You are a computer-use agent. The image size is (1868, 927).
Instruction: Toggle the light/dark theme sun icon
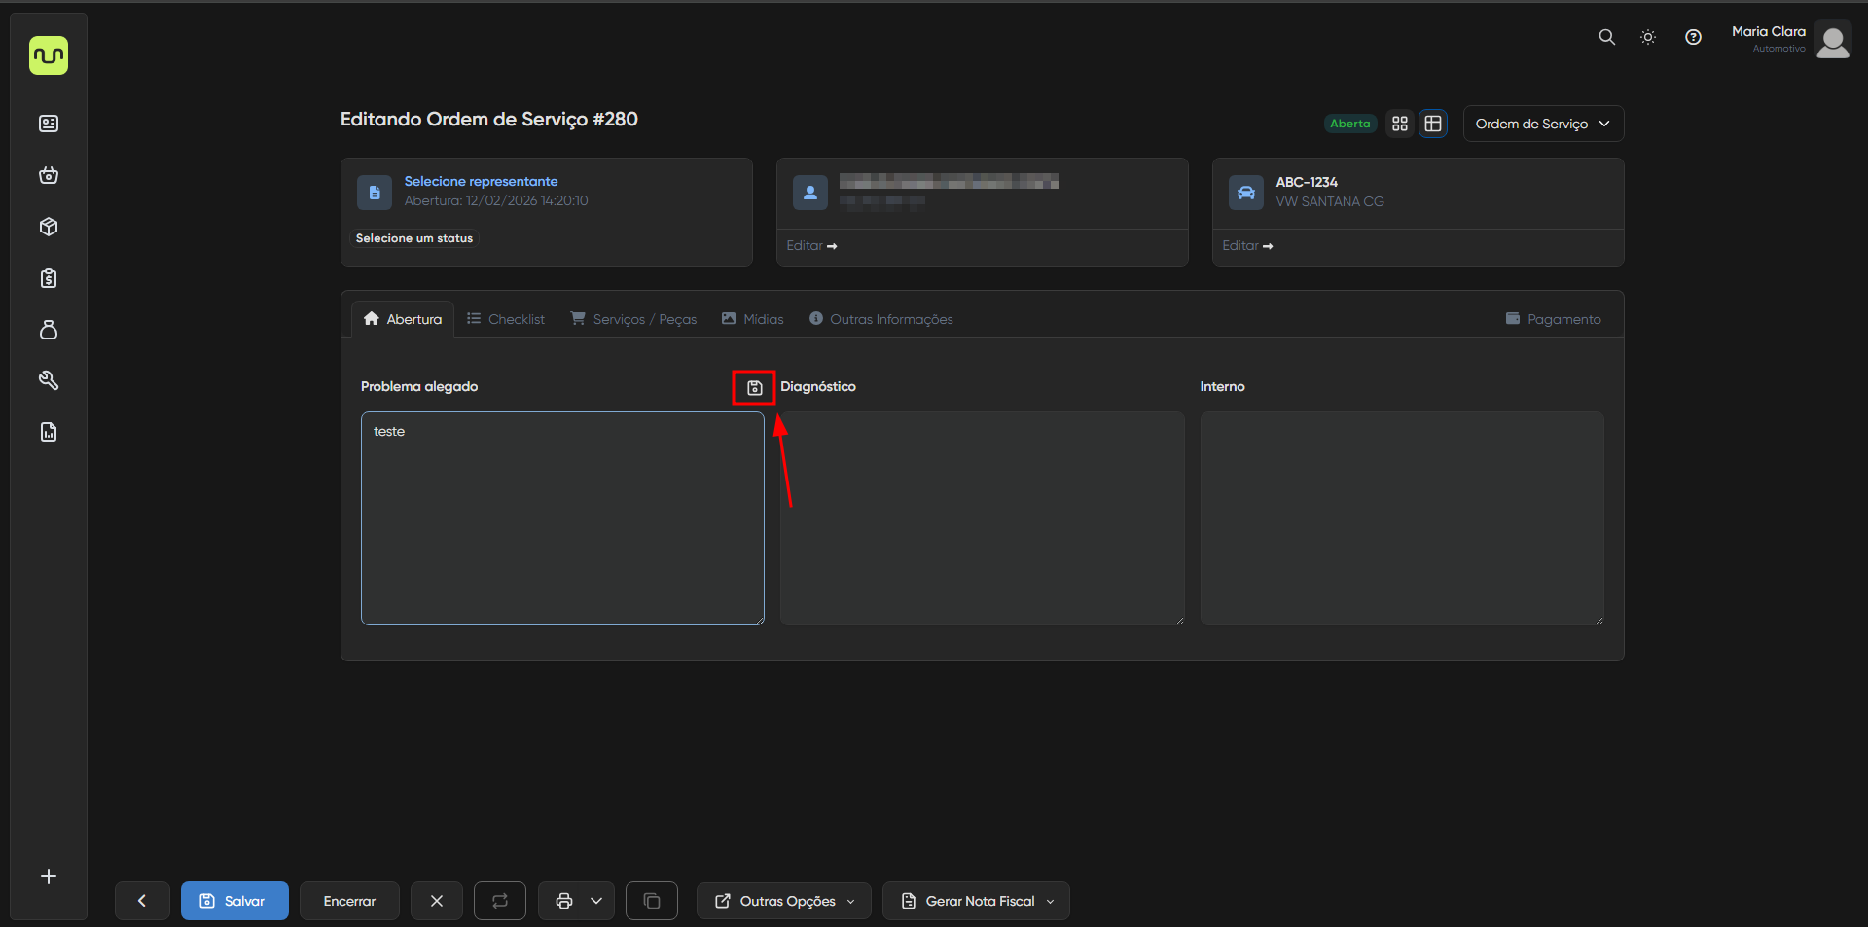pos(1648,37)
